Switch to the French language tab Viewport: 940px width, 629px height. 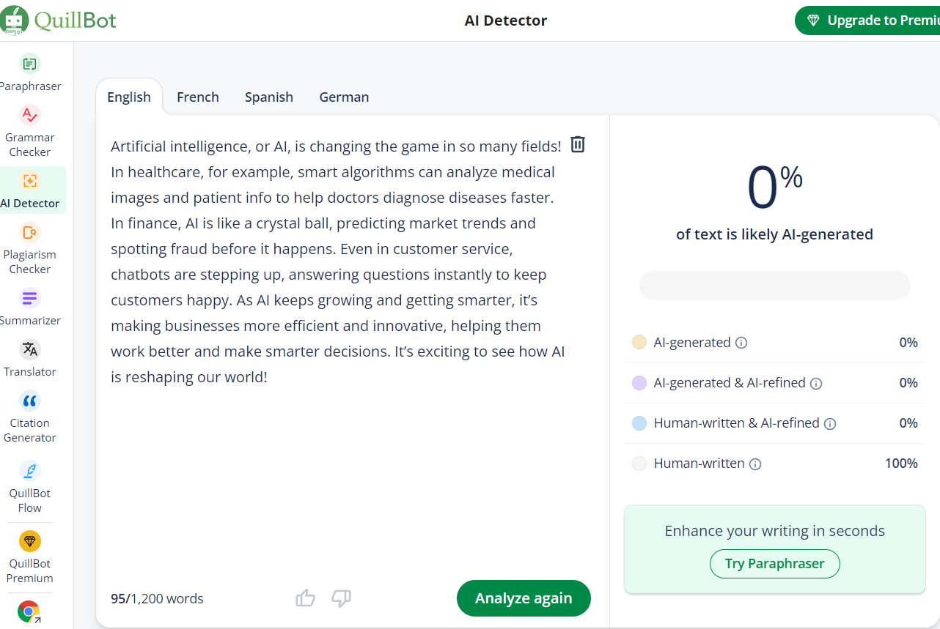(198, 97)
